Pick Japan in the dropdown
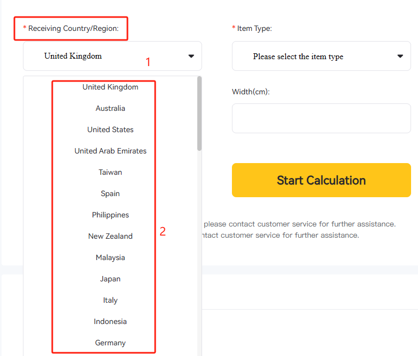 [110, 279]
